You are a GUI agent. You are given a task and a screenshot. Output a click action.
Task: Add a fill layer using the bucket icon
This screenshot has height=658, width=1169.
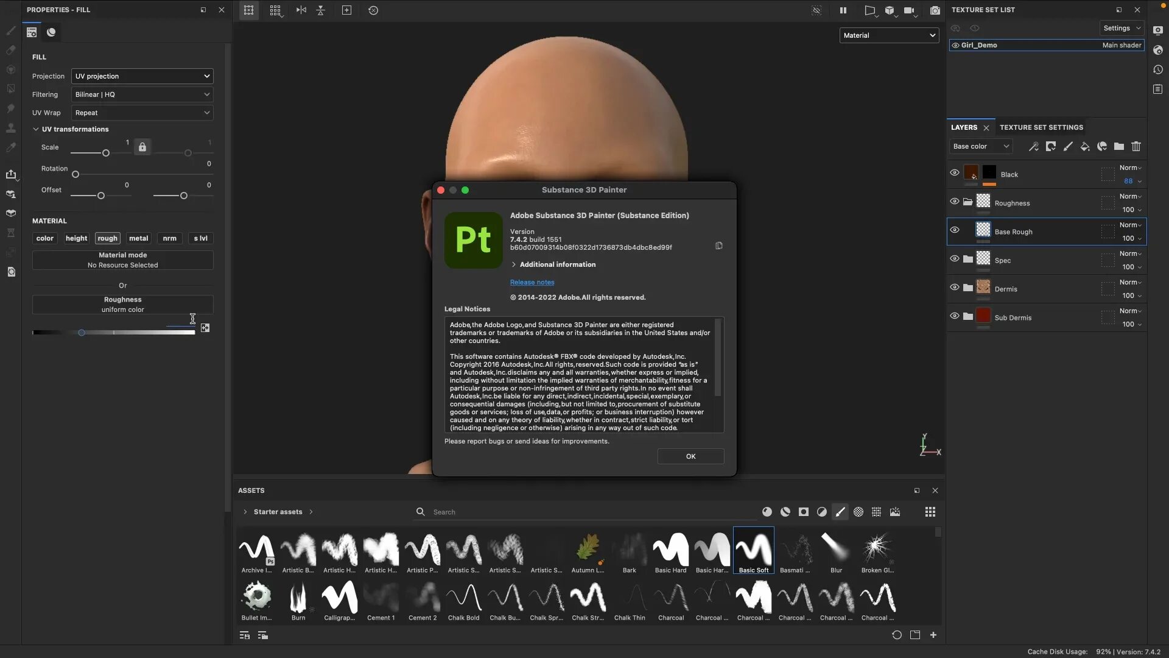tap(1085, 146)
